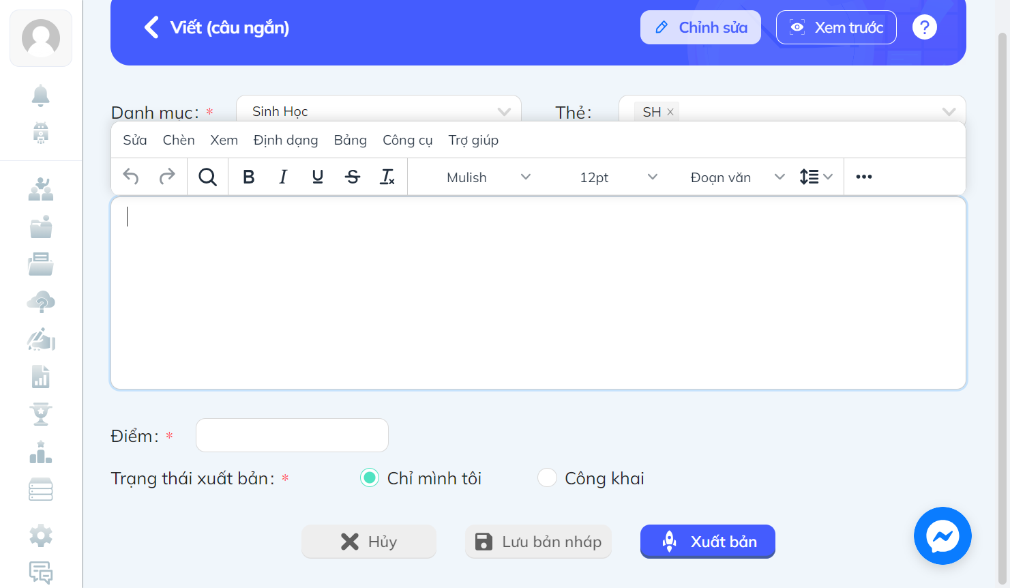Clear formatting with the Tx icon

click(387, 177)
